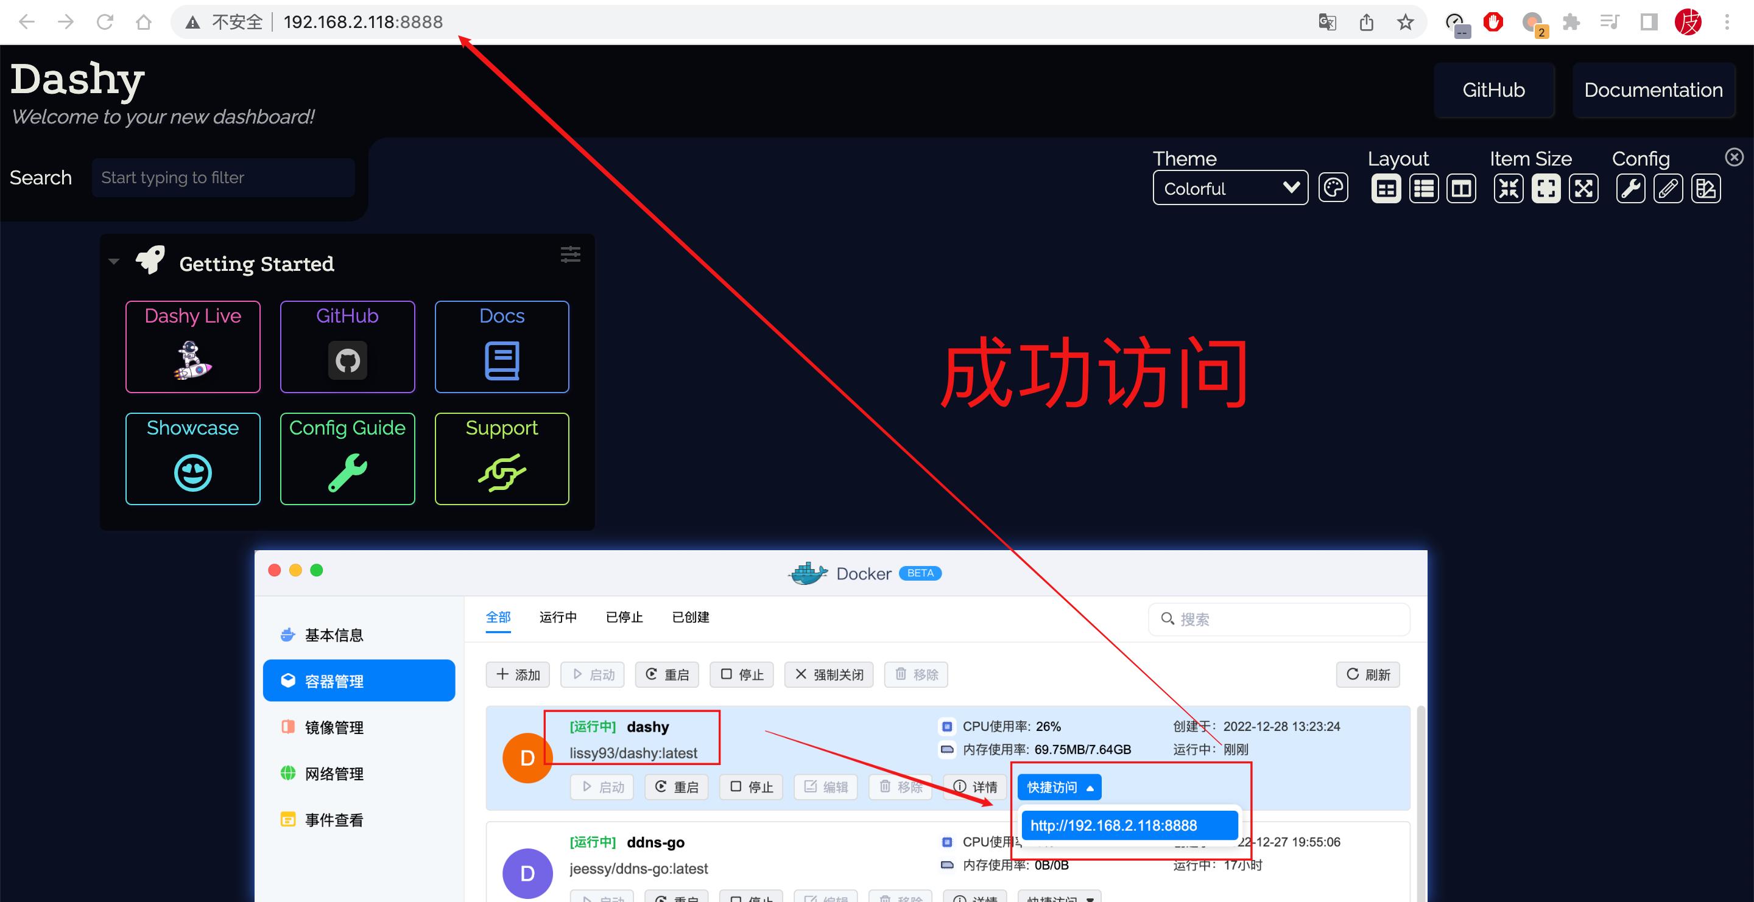Switch to the 已停止 tab
Image resolution: width=1754 pixels, height=902 pixels.
623,617
